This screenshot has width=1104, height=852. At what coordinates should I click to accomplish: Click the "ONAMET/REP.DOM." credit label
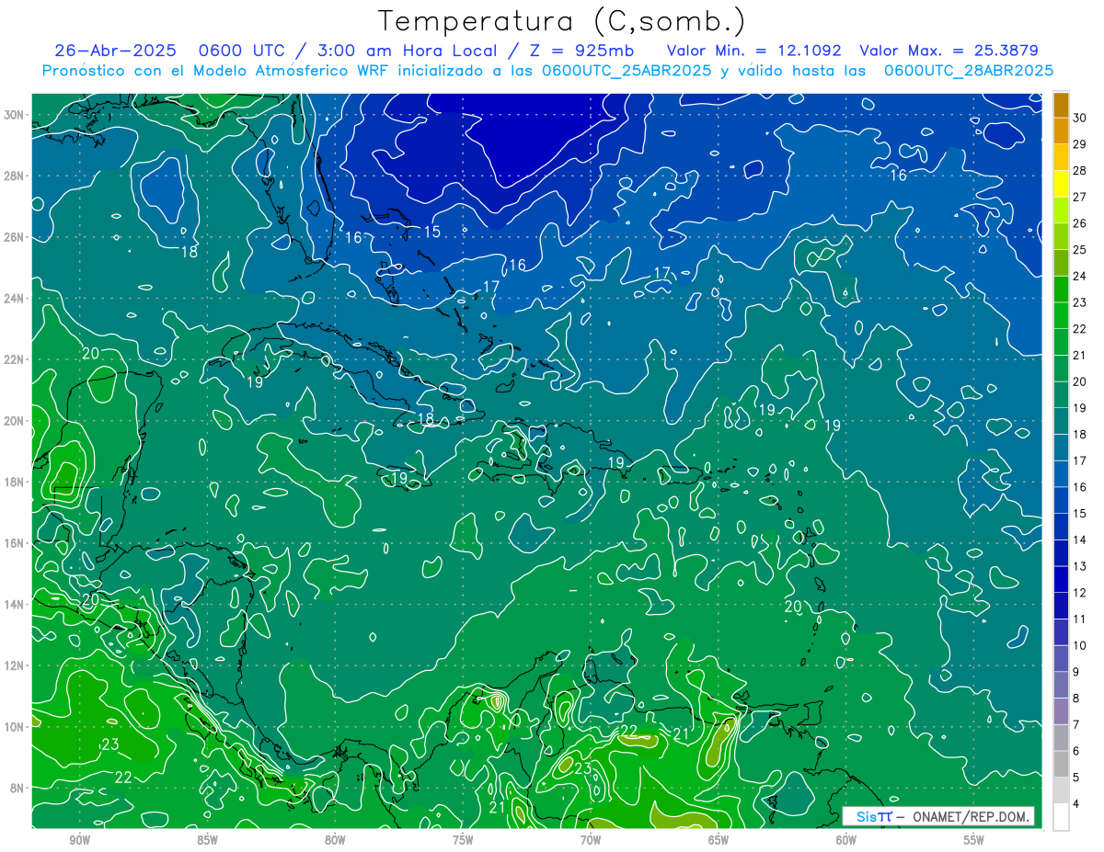coord(972,816)
